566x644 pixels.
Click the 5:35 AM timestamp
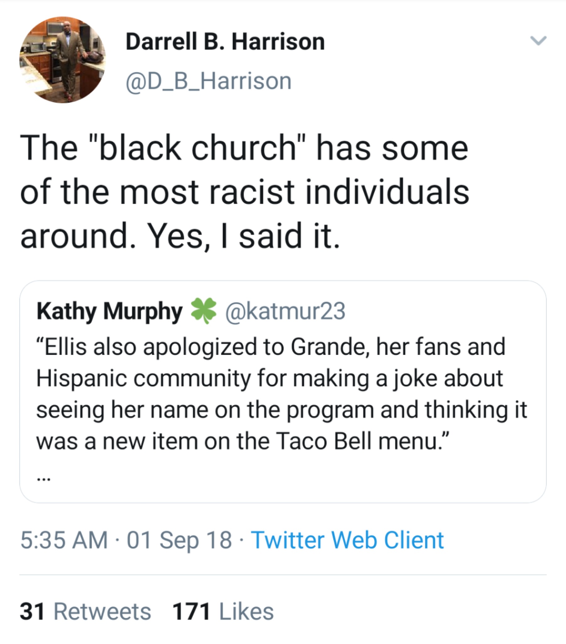(64, 540)
